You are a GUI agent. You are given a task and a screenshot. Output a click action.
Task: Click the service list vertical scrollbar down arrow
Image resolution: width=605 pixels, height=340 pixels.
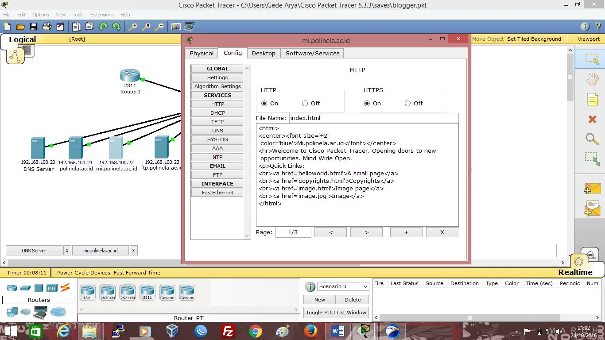tap(247, 236)
